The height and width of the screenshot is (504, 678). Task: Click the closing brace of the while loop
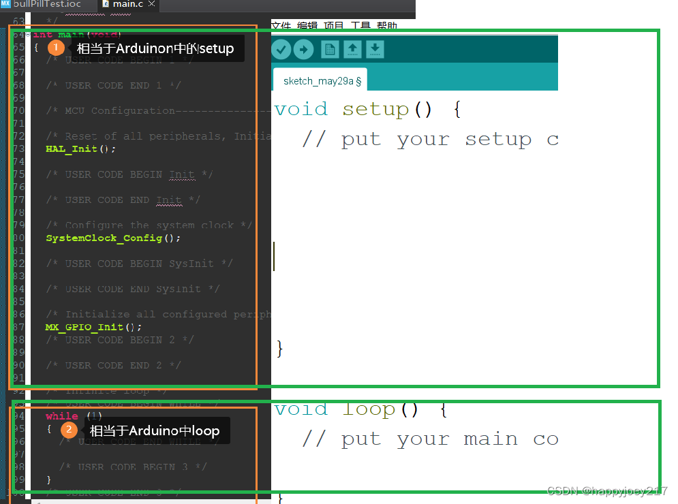click(48, 479)
